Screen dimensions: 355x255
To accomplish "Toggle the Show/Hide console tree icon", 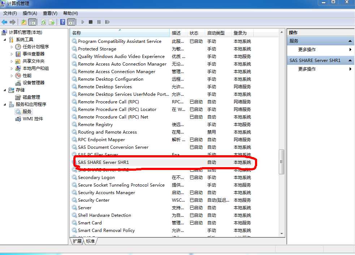I will tap(33, 22).
